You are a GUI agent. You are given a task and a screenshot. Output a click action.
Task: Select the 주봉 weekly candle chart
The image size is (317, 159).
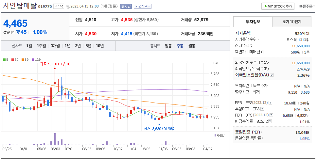180,46
